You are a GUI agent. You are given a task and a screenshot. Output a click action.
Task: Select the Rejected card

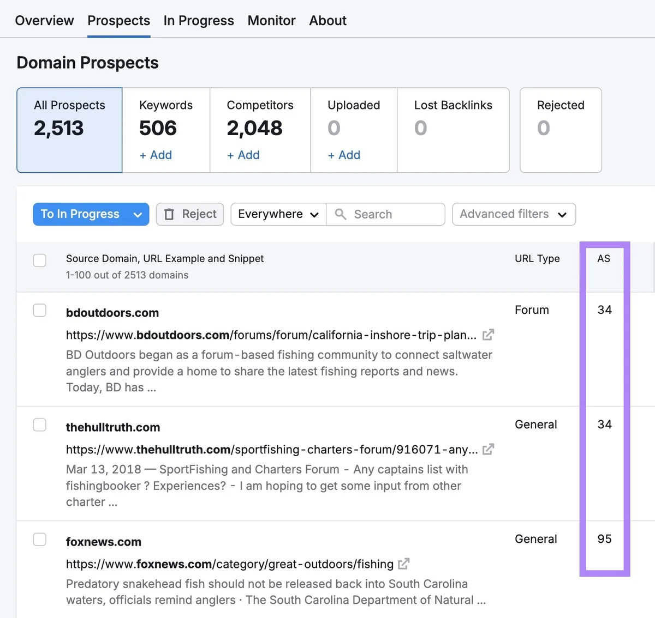pos(561,130)
